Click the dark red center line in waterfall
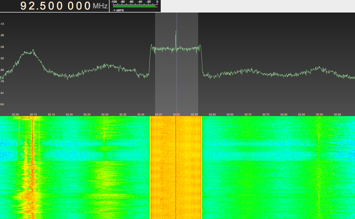355x219 pixels. click(x=176, y=168)
